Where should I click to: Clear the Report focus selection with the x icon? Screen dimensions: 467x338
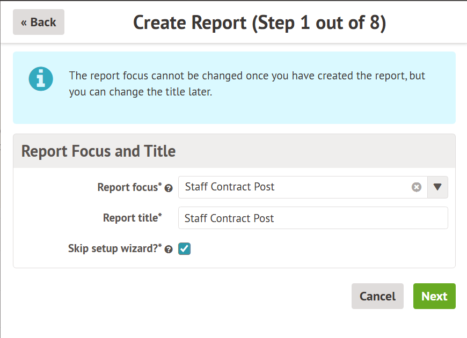pos(417,187)
